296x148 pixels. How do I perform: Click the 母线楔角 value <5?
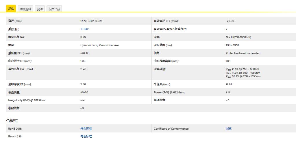click(x=227, y=100)
